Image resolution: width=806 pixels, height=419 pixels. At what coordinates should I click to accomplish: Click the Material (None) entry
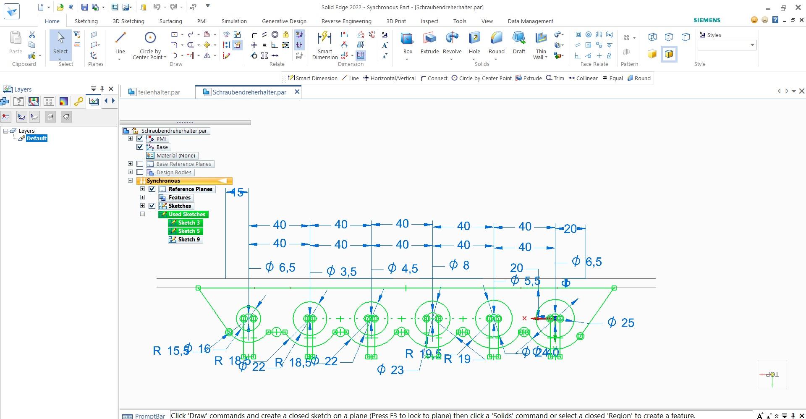pyautogui.click(x=172, y=155)
